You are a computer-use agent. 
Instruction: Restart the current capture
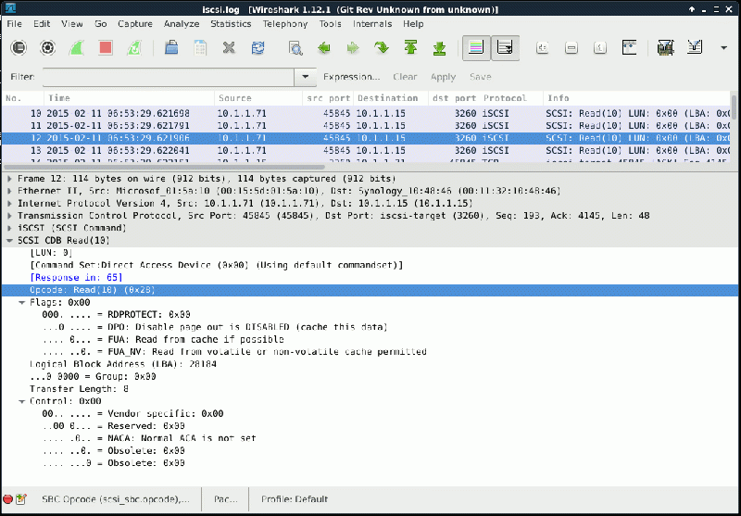point(134,48)
